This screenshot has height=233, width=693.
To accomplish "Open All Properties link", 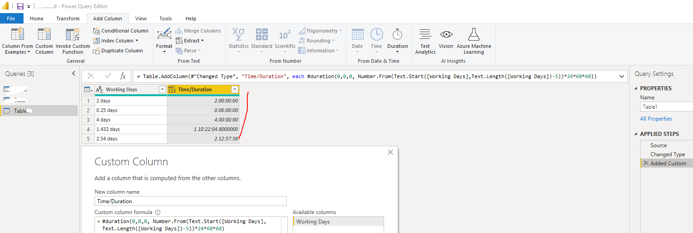I will pos(656,119).
